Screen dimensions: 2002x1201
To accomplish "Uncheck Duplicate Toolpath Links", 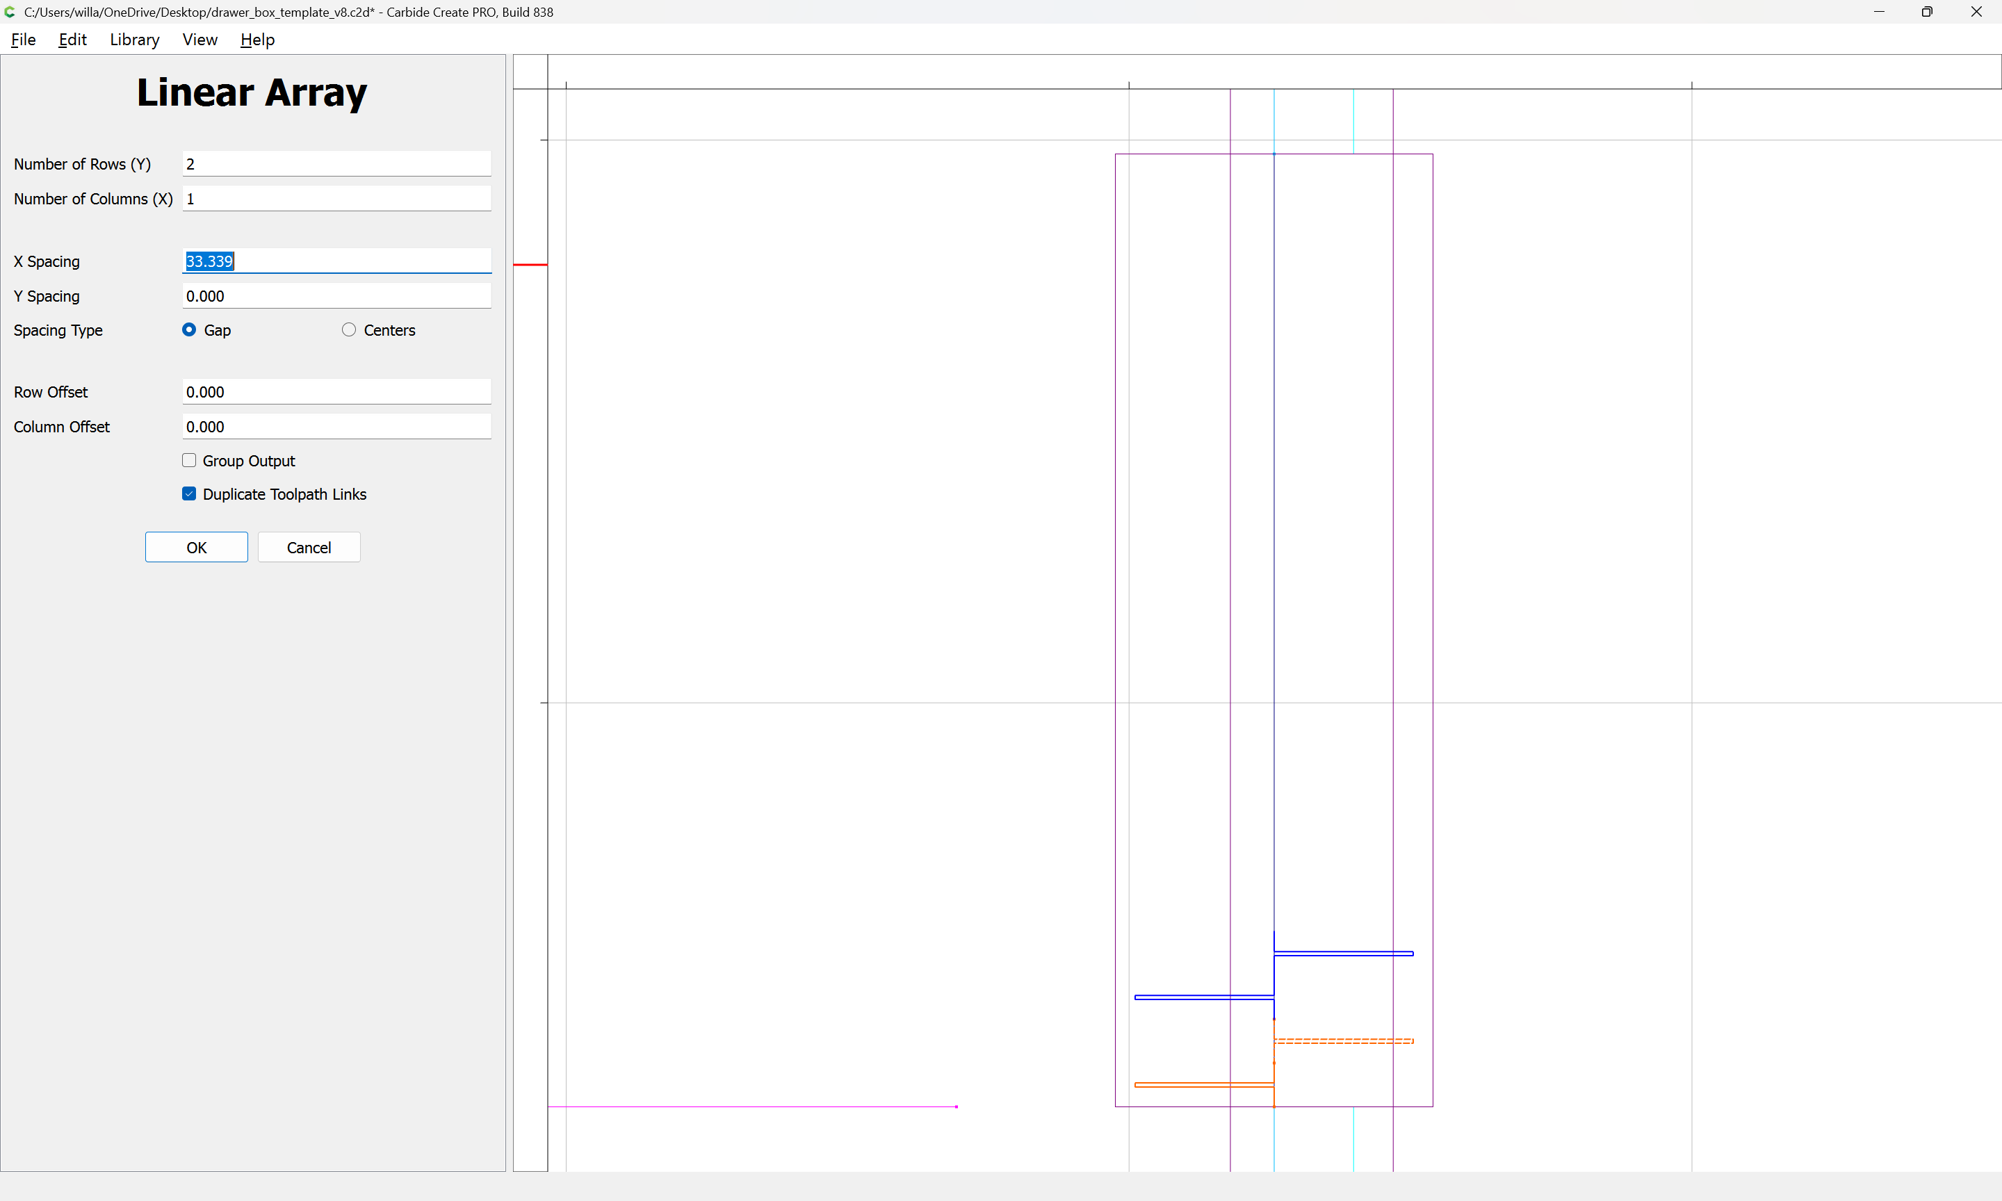I will pos(189,493).
